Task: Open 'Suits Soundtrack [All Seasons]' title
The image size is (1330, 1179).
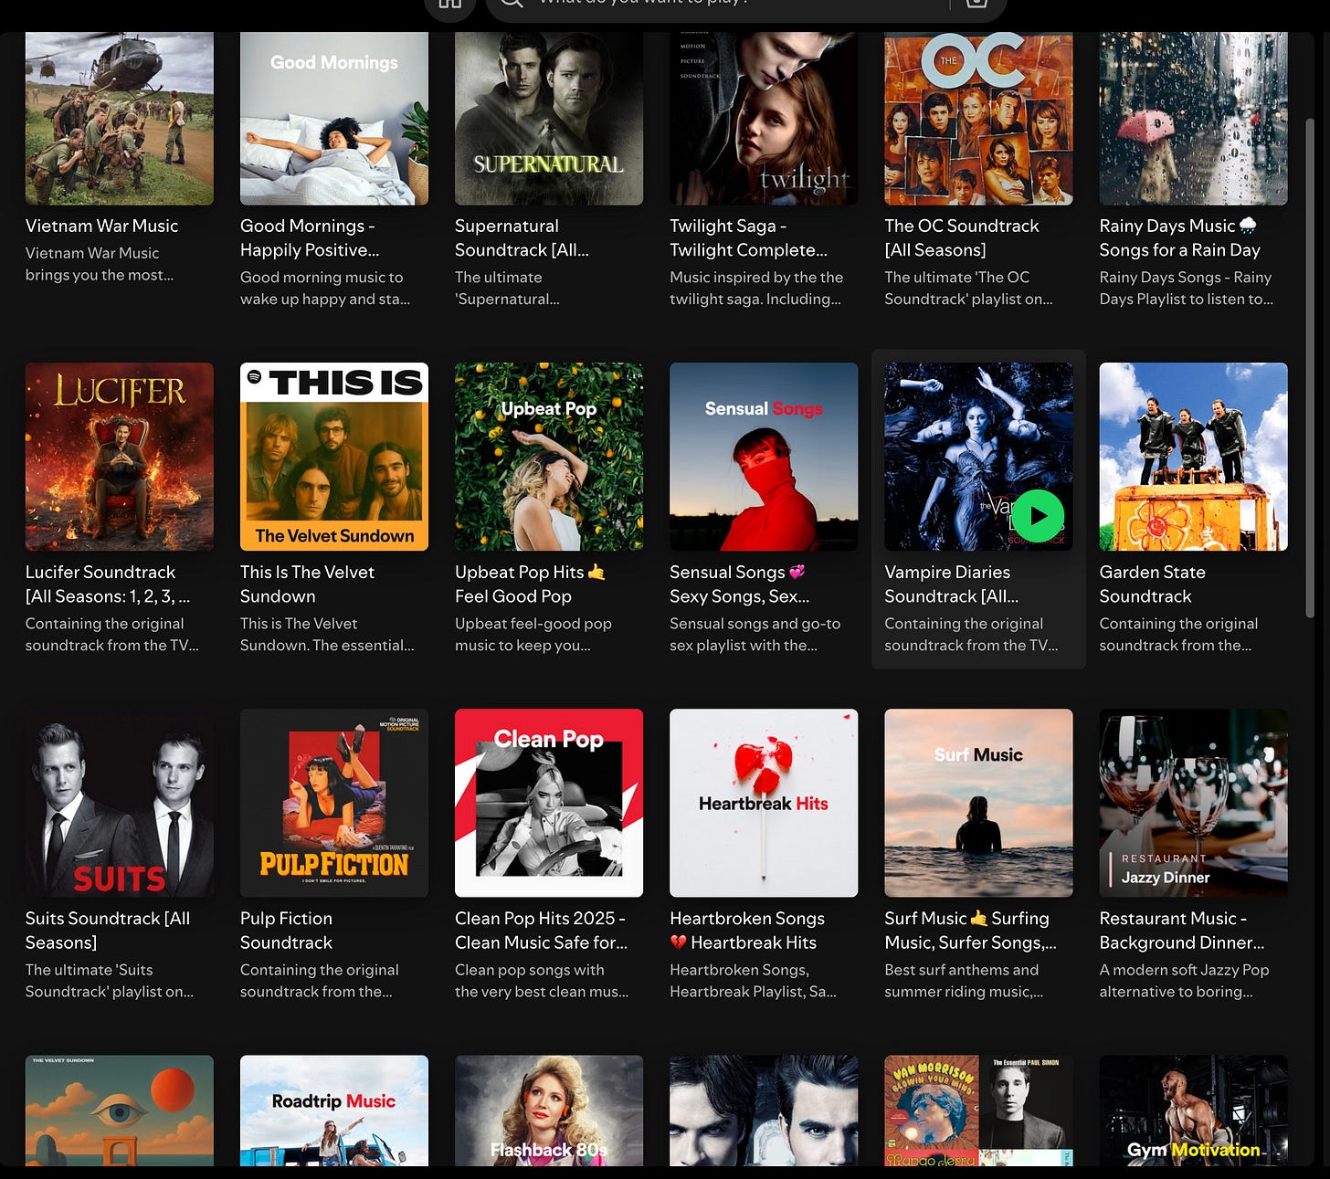Action: pos(108,930)
